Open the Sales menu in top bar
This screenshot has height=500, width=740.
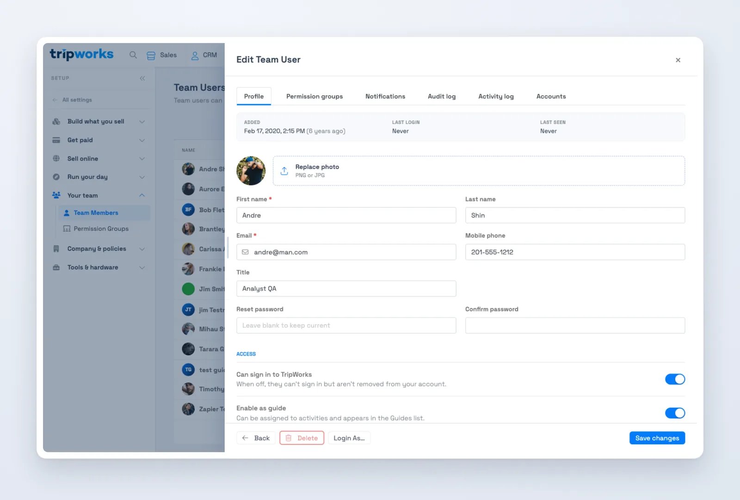161,55
